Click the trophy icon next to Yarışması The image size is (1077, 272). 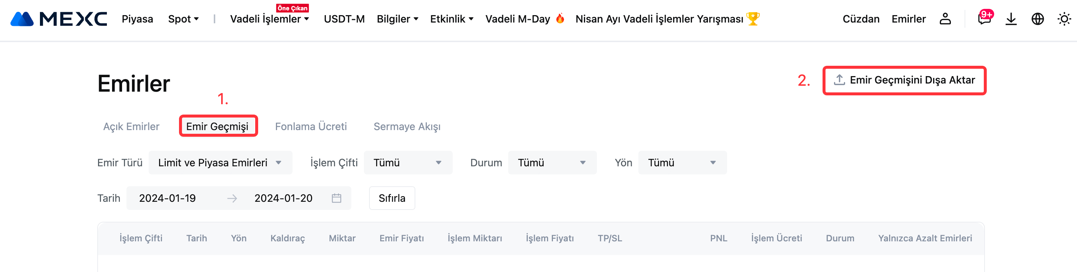tap(753, 19)
